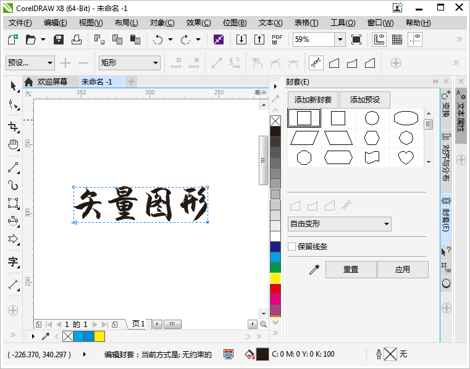Click the 应用 button

pyautogui.click(x=403, y=270)
